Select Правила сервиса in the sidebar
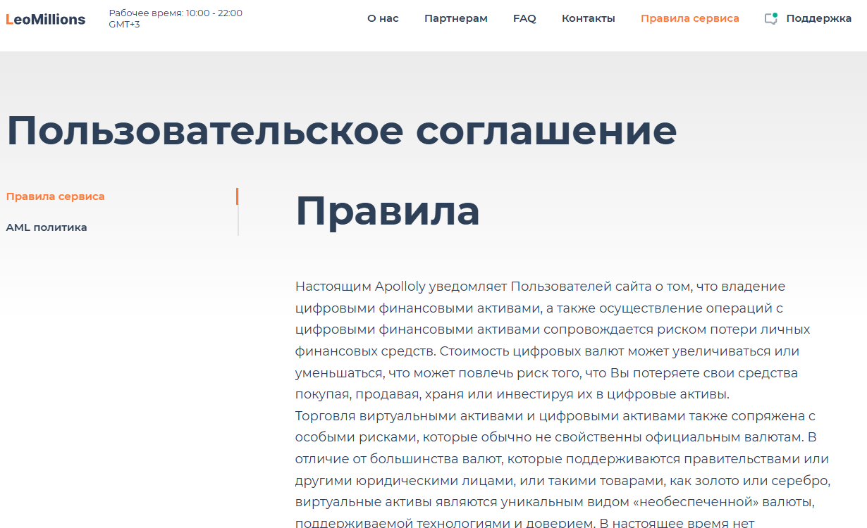Screen dimensions: 867x528 point(55,196)
